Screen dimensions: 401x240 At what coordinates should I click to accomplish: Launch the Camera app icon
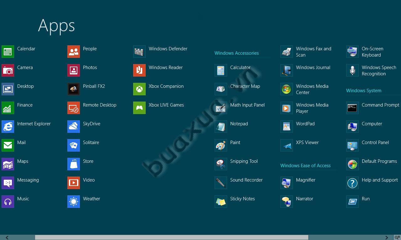point(8,70)
